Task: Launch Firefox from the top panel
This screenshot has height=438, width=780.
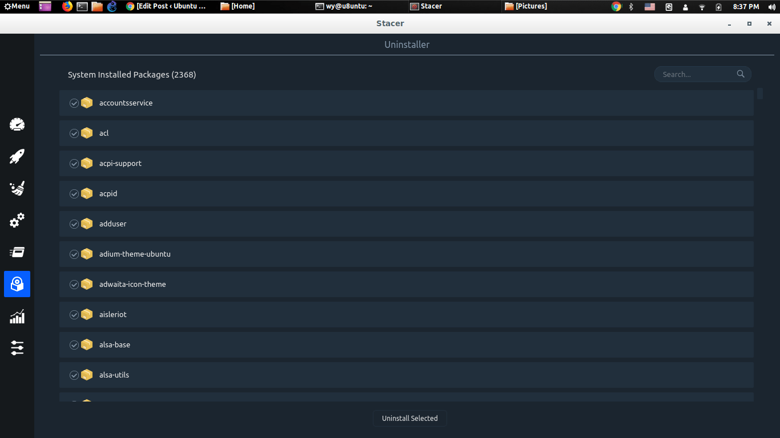Action: pyautogui.click(x=67, y=6)
